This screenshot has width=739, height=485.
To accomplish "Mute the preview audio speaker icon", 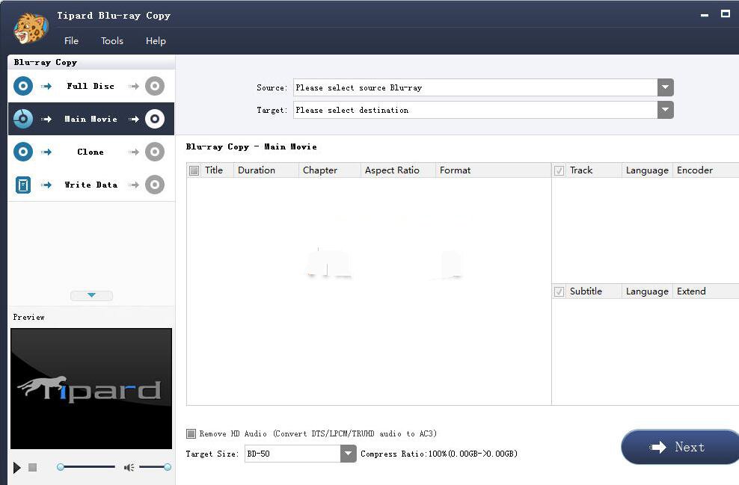I will pyautogui.click(x=129, y=468).
